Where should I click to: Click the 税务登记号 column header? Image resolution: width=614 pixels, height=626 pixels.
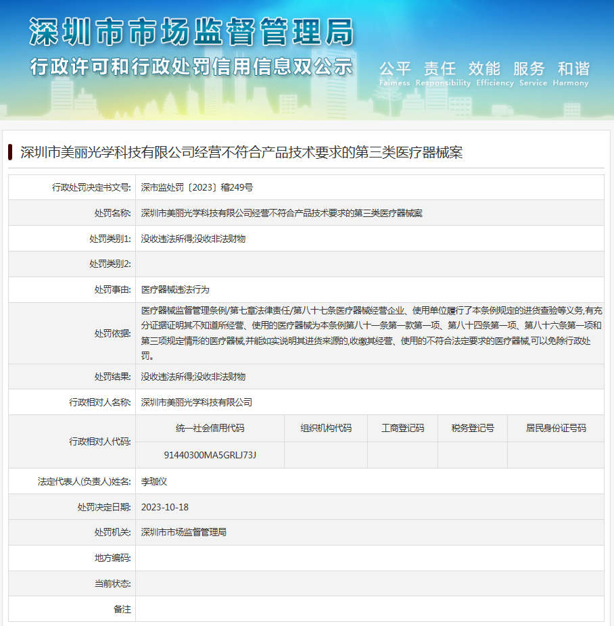coord(473,428)
